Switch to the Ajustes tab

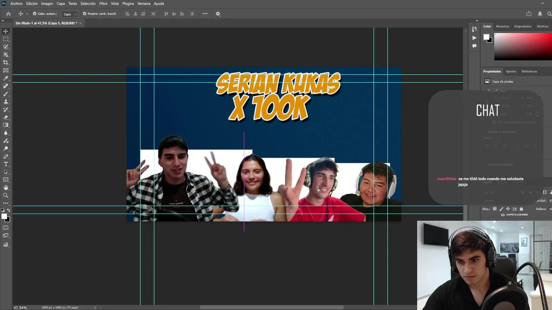(511, 71)
